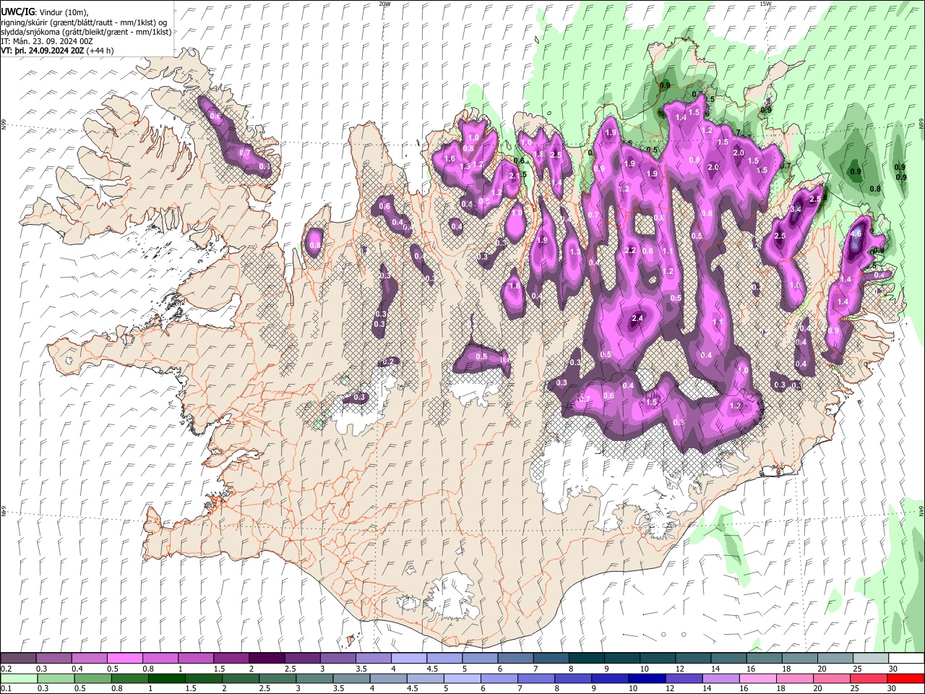Click the 'UWC/IG: Vindur (10m)' title text
This screenshot has width=925, height=694.
tap(44, 12)
